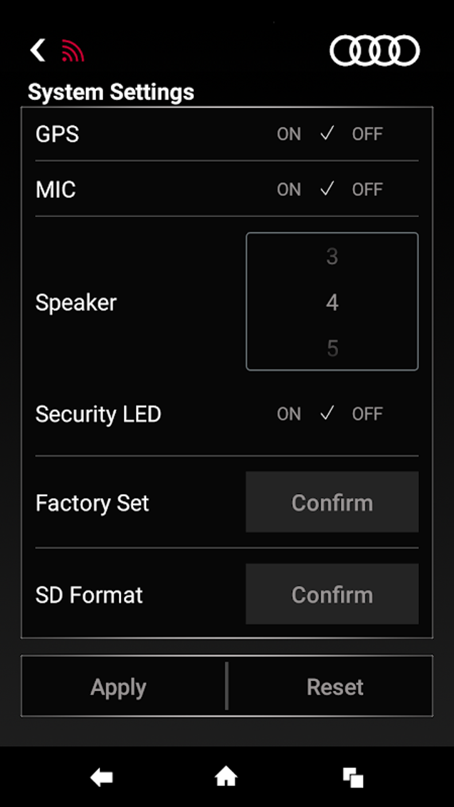454x807 pixels.
Task: Confirm SD Format
Action: point(332,595)
